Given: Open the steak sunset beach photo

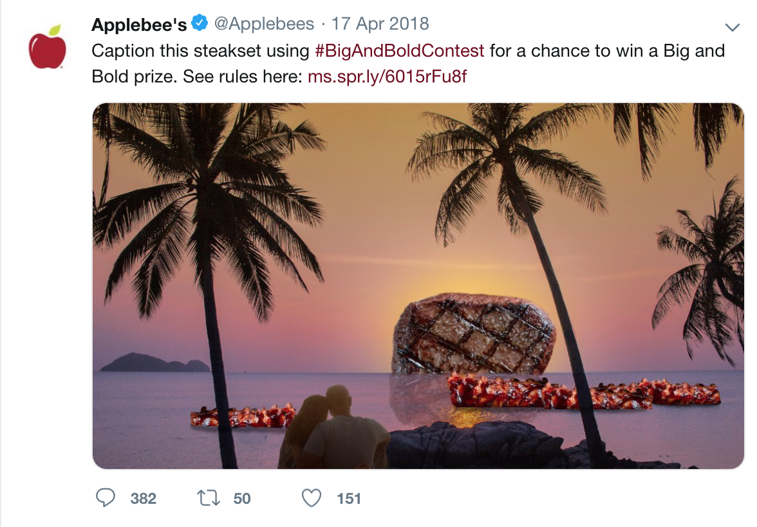Looking at the screenshot, I should tap(418, 285).
